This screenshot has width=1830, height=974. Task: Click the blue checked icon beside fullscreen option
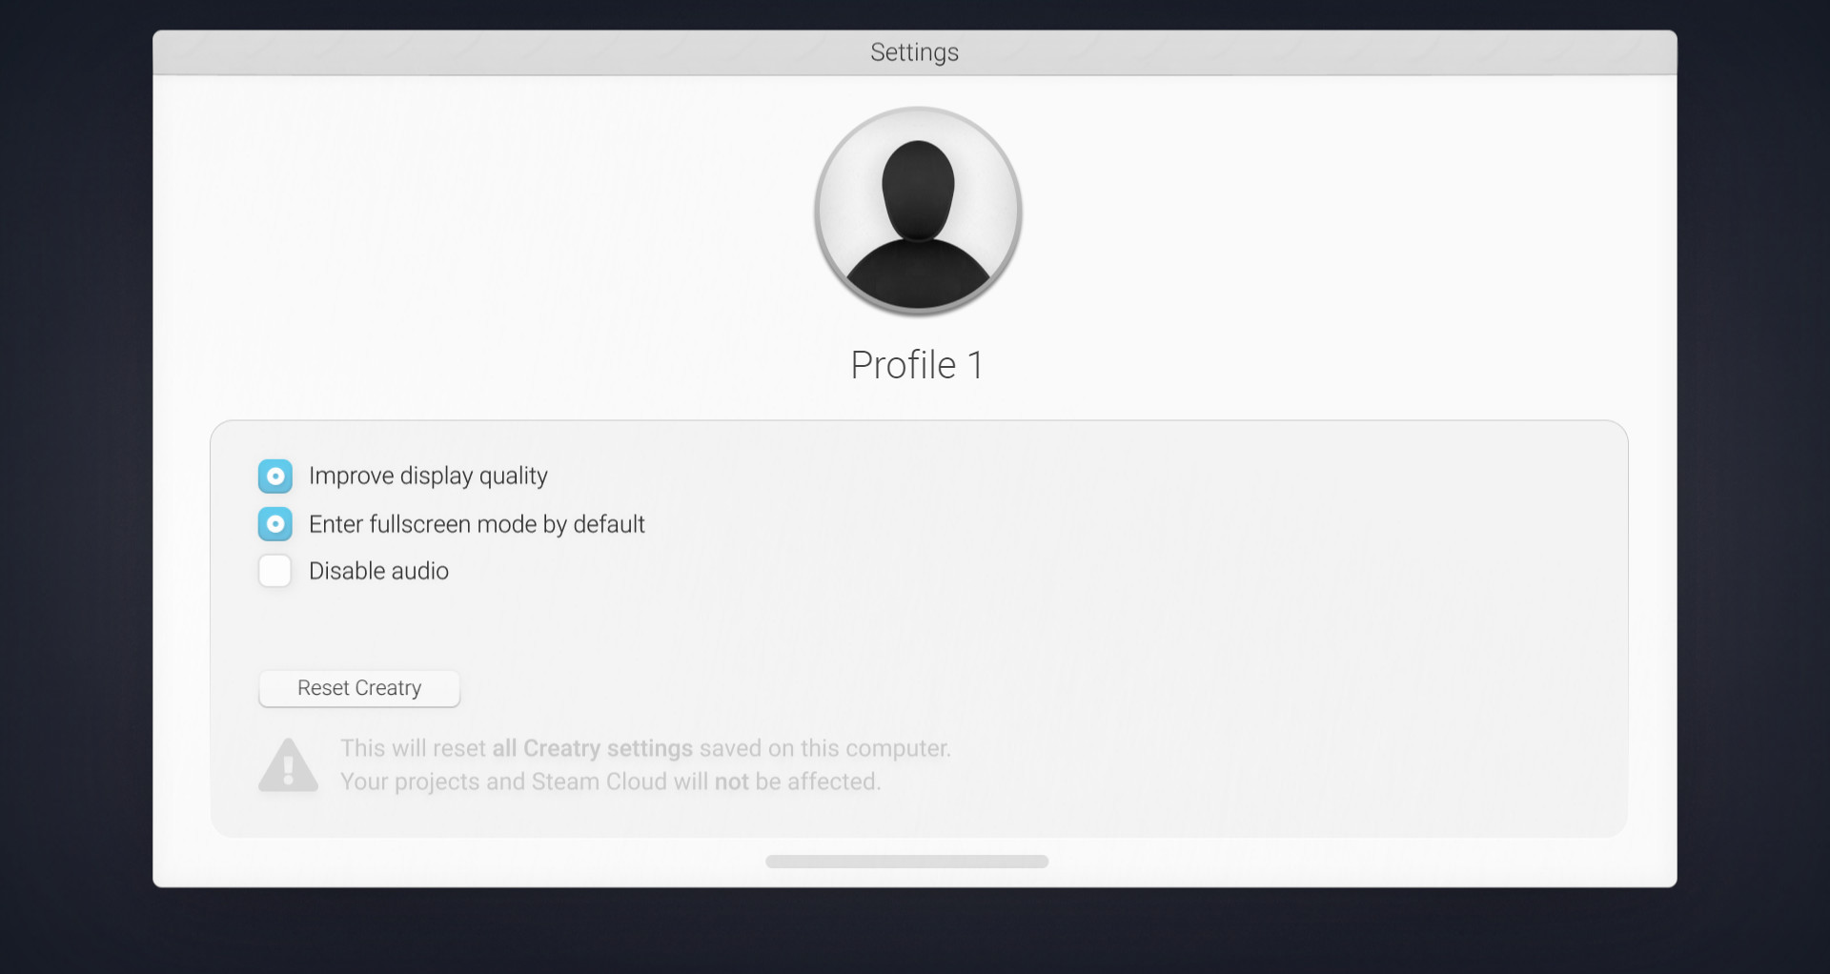tap(274, 523)
